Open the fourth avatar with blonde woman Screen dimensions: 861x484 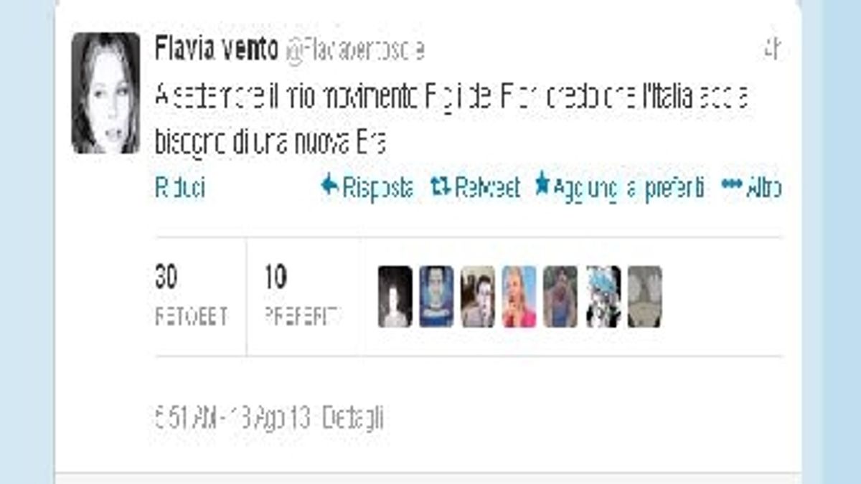pos(519,296)
